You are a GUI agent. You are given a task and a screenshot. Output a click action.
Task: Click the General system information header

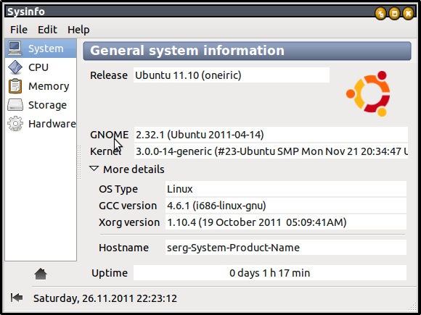247,51
